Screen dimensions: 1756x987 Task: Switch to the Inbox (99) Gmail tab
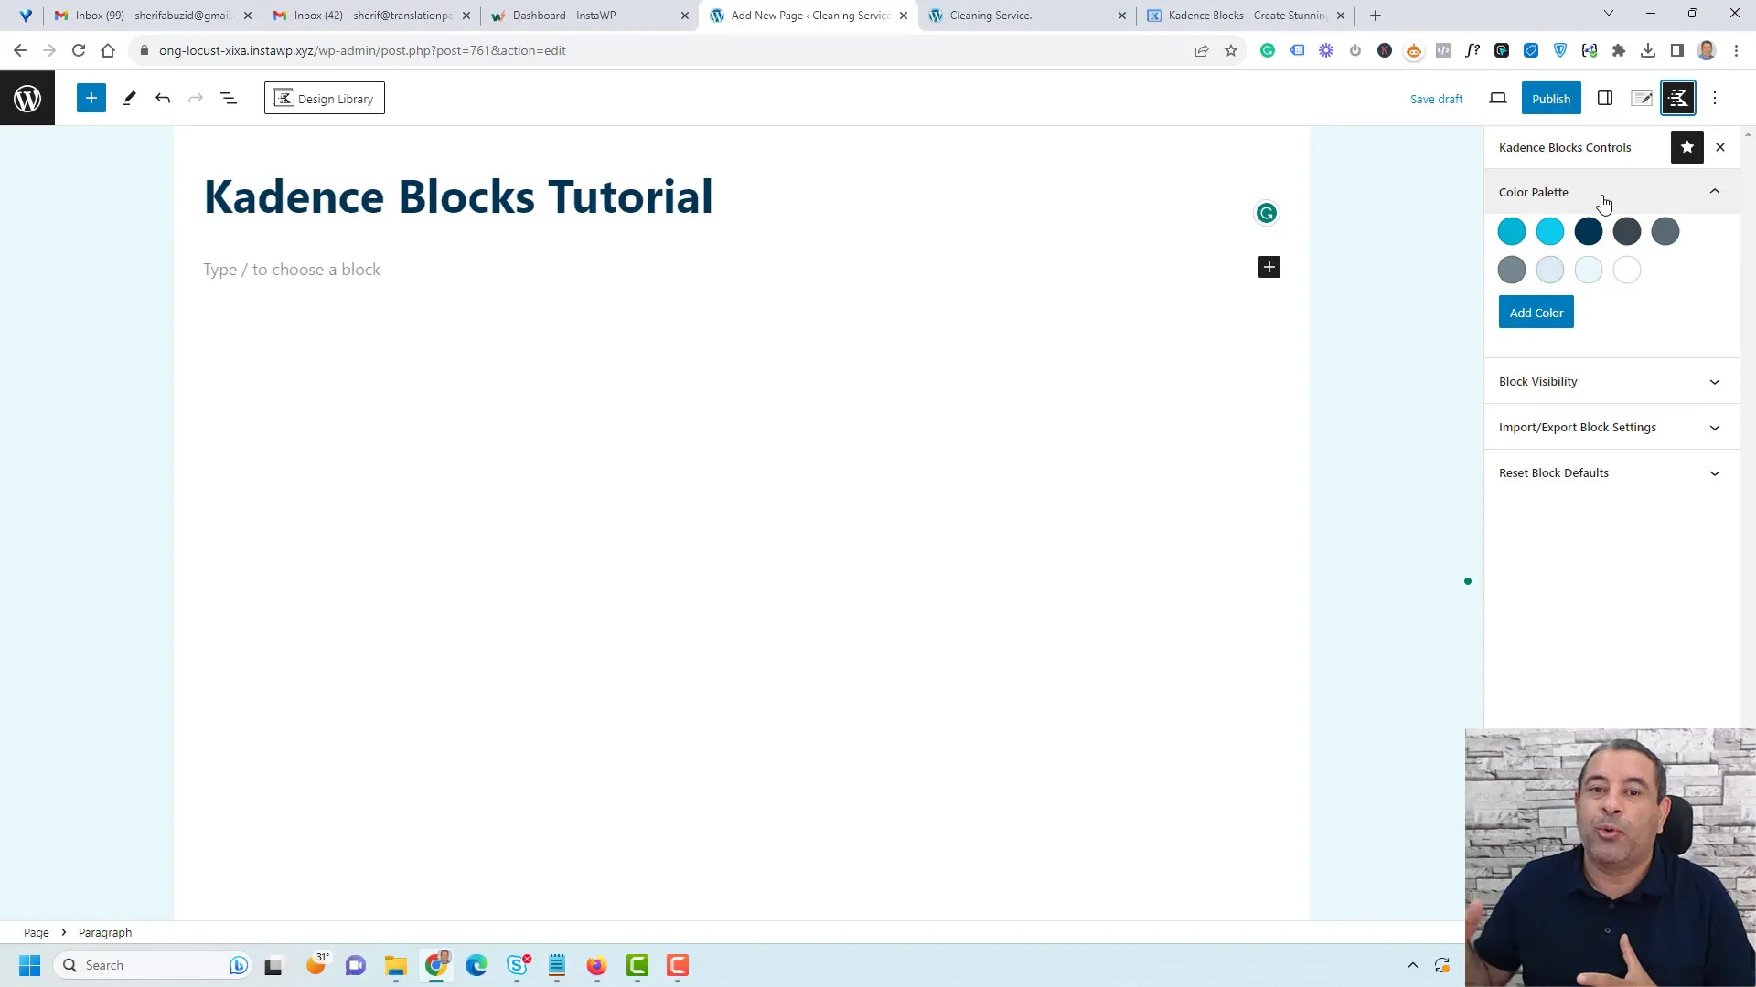tap(153, 16)
